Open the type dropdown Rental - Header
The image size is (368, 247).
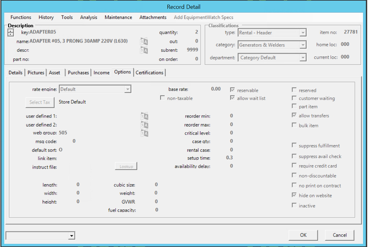click(302, 33)
